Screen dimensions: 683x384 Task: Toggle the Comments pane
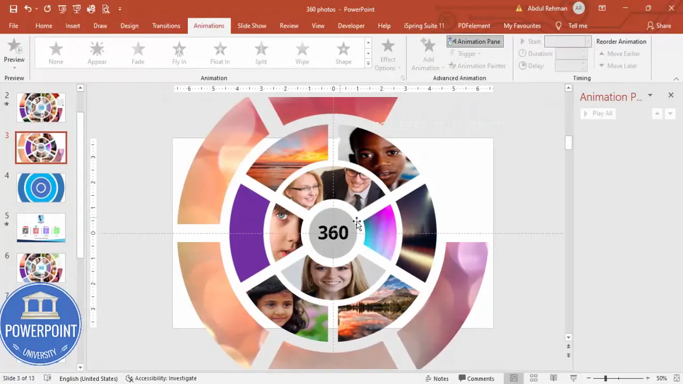pyautogui.click(x=476, y=378)
